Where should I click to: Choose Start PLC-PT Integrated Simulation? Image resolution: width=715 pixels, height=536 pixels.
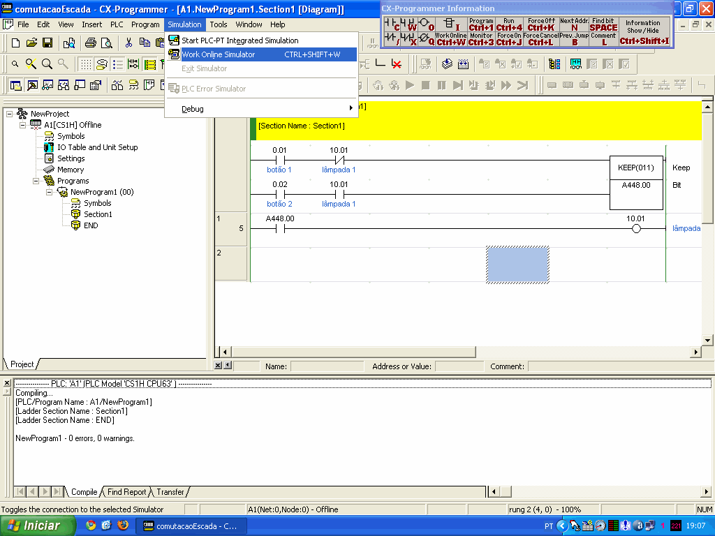[261, 40]
